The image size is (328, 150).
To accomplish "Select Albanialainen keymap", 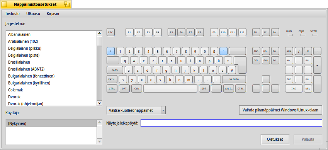I will (51, 34).
